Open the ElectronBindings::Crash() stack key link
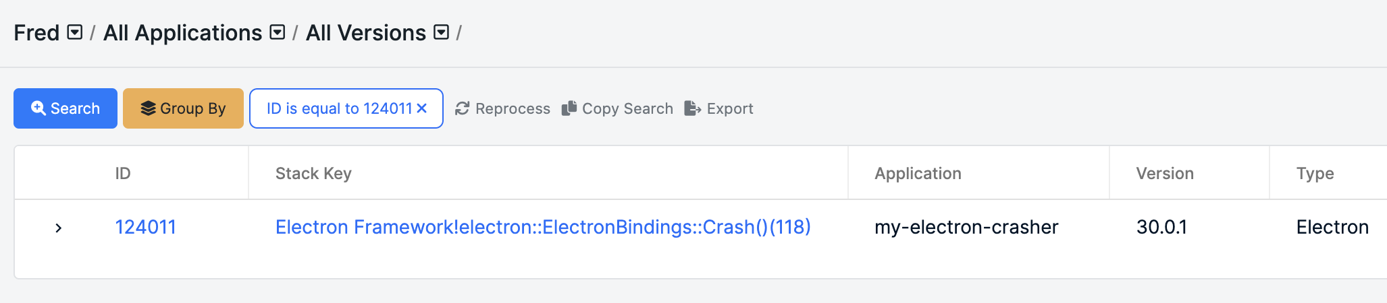Screen dimensions: 1387x303 [543, 227]
